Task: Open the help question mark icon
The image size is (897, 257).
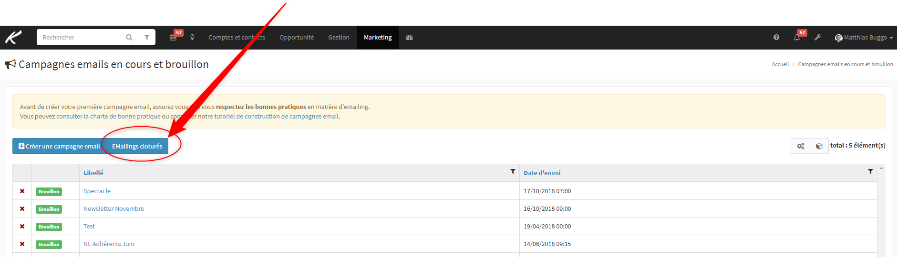Action: [x=776, y=37]
